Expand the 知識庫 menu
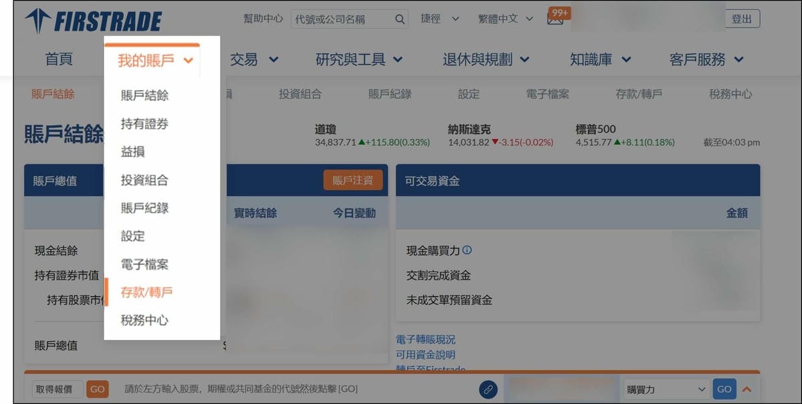Viewport: 802px width, 404px height. 600,59
